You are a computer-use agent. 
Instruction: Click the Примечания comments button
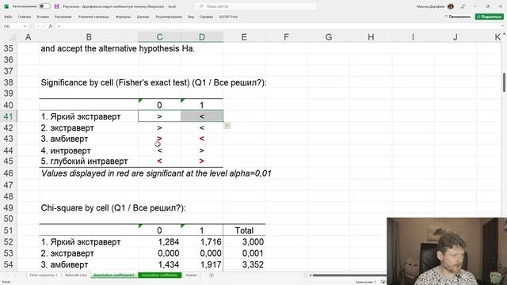coord(457,17)
